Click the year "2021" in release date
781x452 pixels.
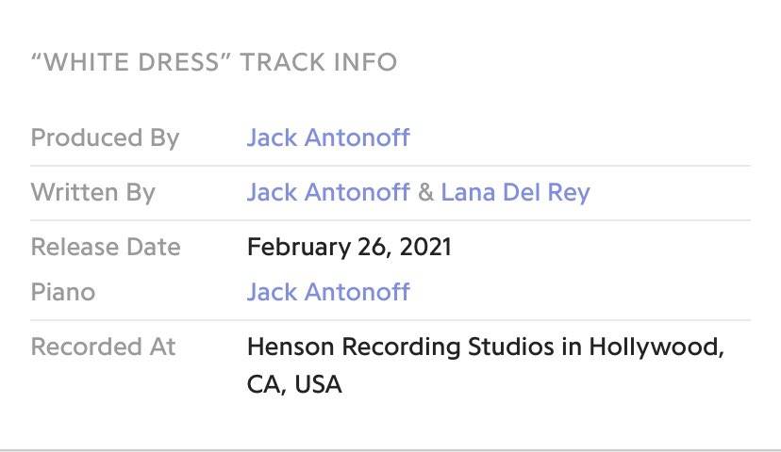click(x=424, y=248)
